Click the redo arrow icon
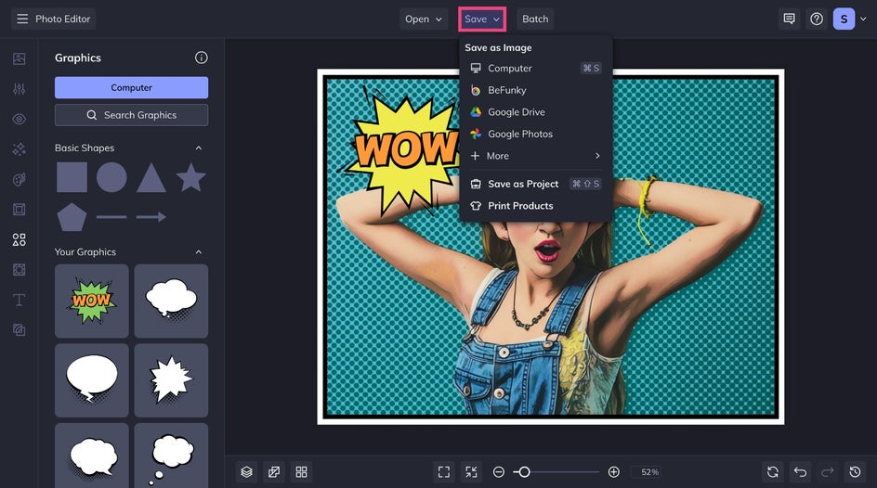This screenshot has height=488, width=877. tap(828, 472)
